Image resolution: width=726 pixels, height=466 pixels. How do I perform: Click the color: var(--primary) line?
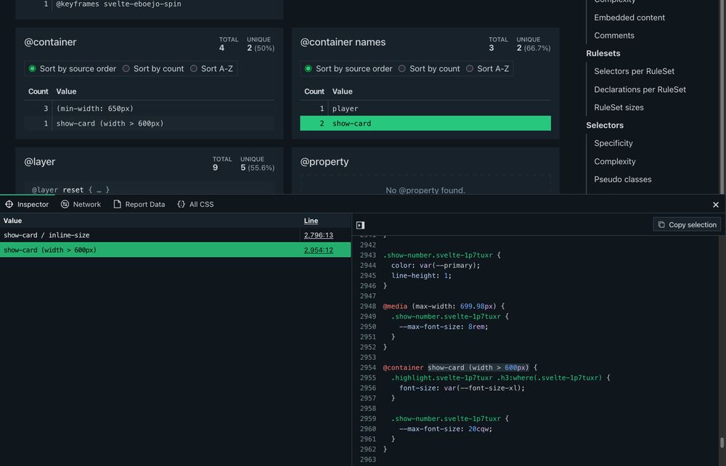click(435, 266)
